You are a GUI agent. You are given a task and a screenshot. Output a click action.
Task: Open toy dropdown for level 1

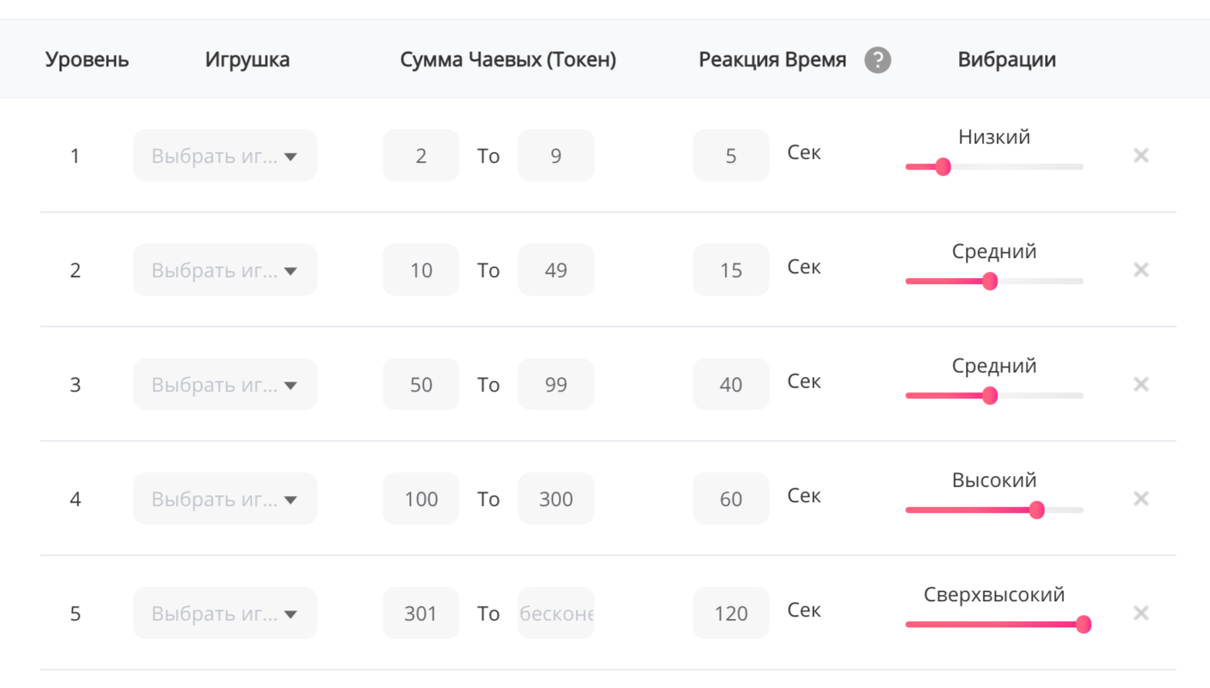click(x=225, y=156)
